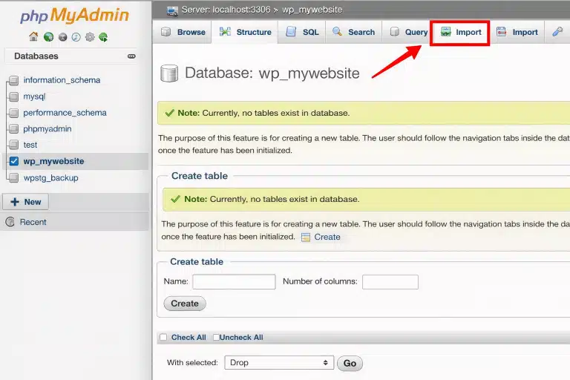
Task: Toggle the checkbox beside wpstg_backup
Action: 14,178
